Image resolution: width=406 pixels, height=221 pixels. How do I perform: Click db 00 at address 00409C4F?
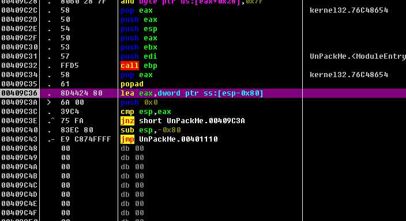pyautogui.click(x=132, y=213)
